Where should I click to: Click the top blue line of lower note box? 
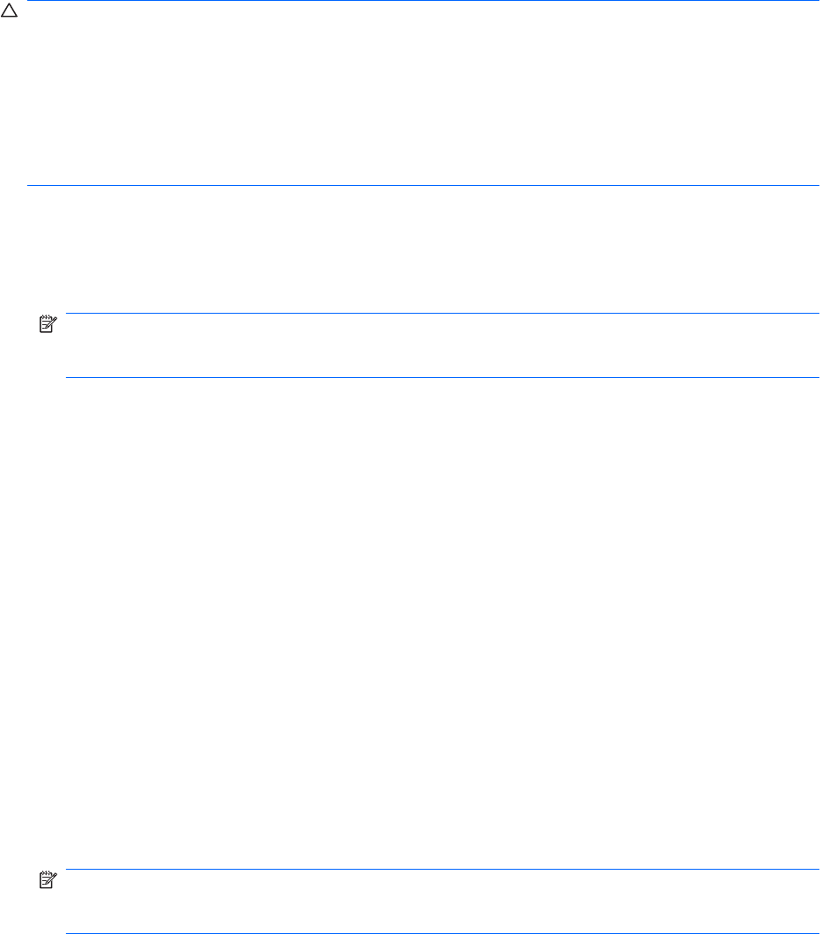click(x=442, y=869)
